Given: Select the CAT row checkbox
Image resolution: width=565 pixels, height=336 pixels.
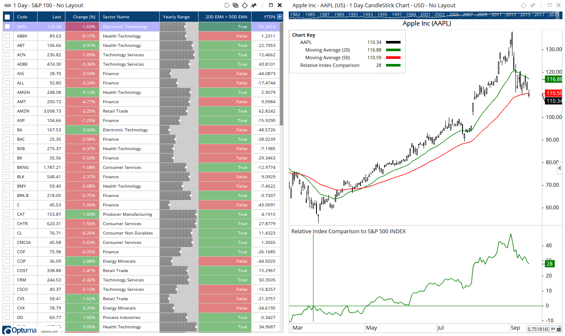Looking at the screenshot, I should (7, 214).
